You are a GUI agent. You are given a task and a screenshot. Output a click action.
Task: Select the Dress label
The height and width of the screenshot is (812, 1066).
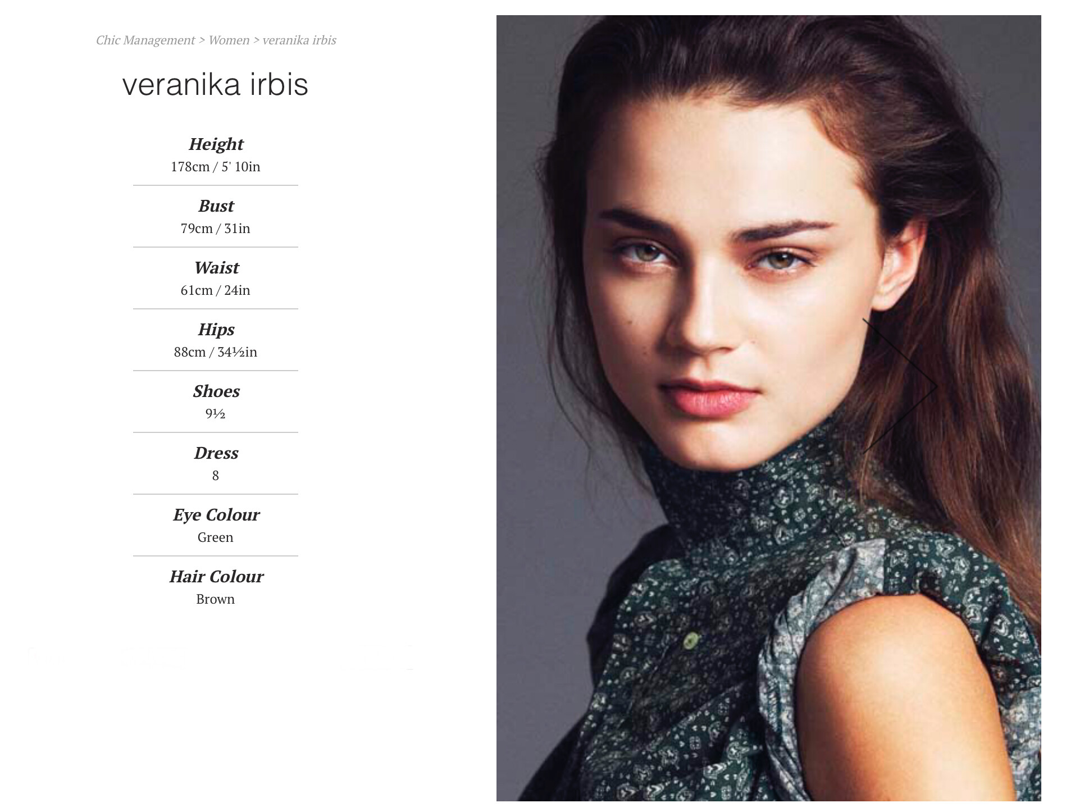216,453
